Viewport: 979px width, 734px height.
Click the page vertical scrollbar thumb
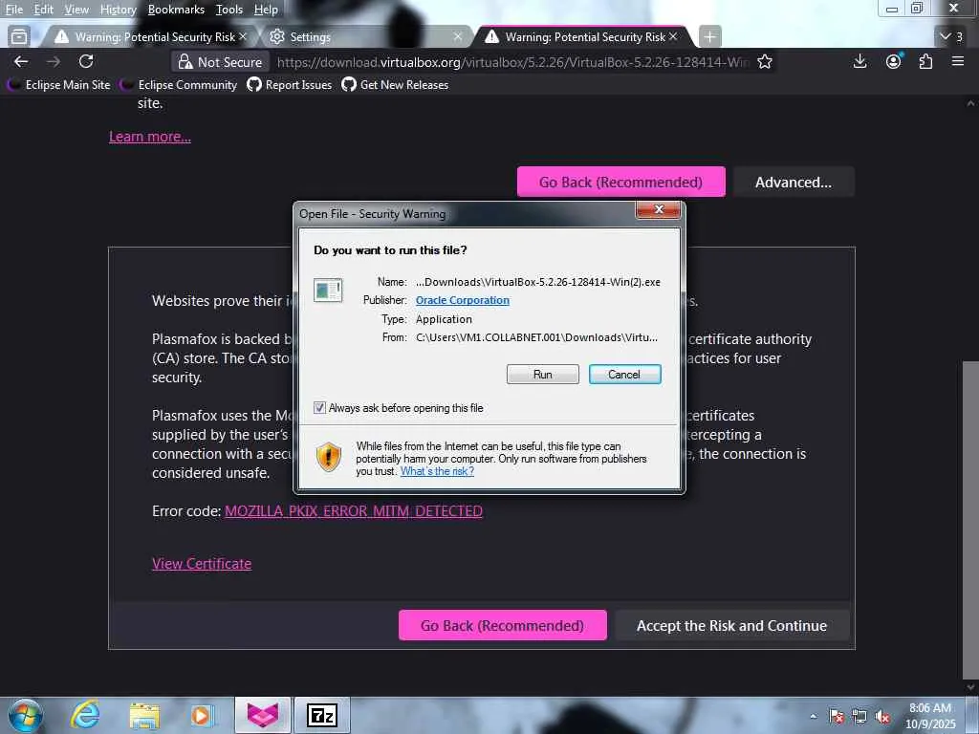coord(970,520)
